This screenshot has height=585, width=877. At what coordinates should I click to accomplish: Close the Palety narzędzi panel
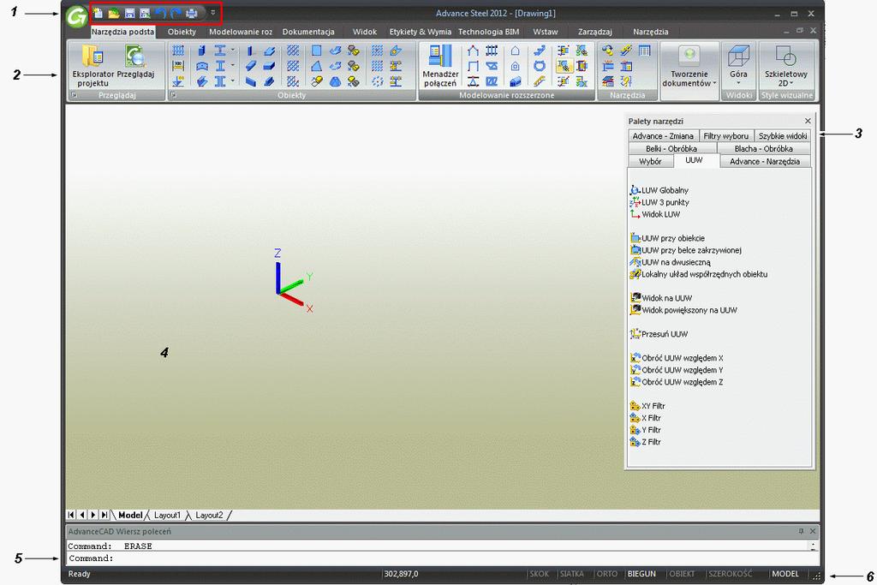(808, 121)
